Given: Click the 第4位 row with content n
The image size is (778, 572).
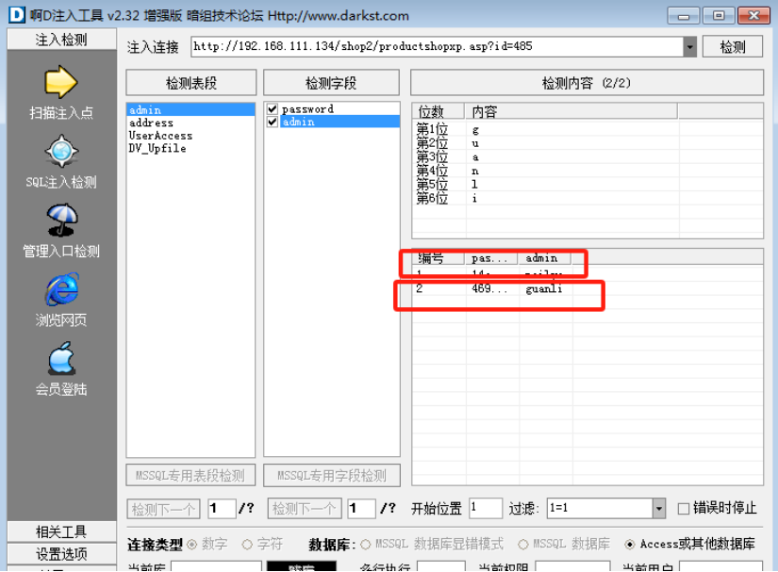Looking at the screenshot, I should coord(587,171).
